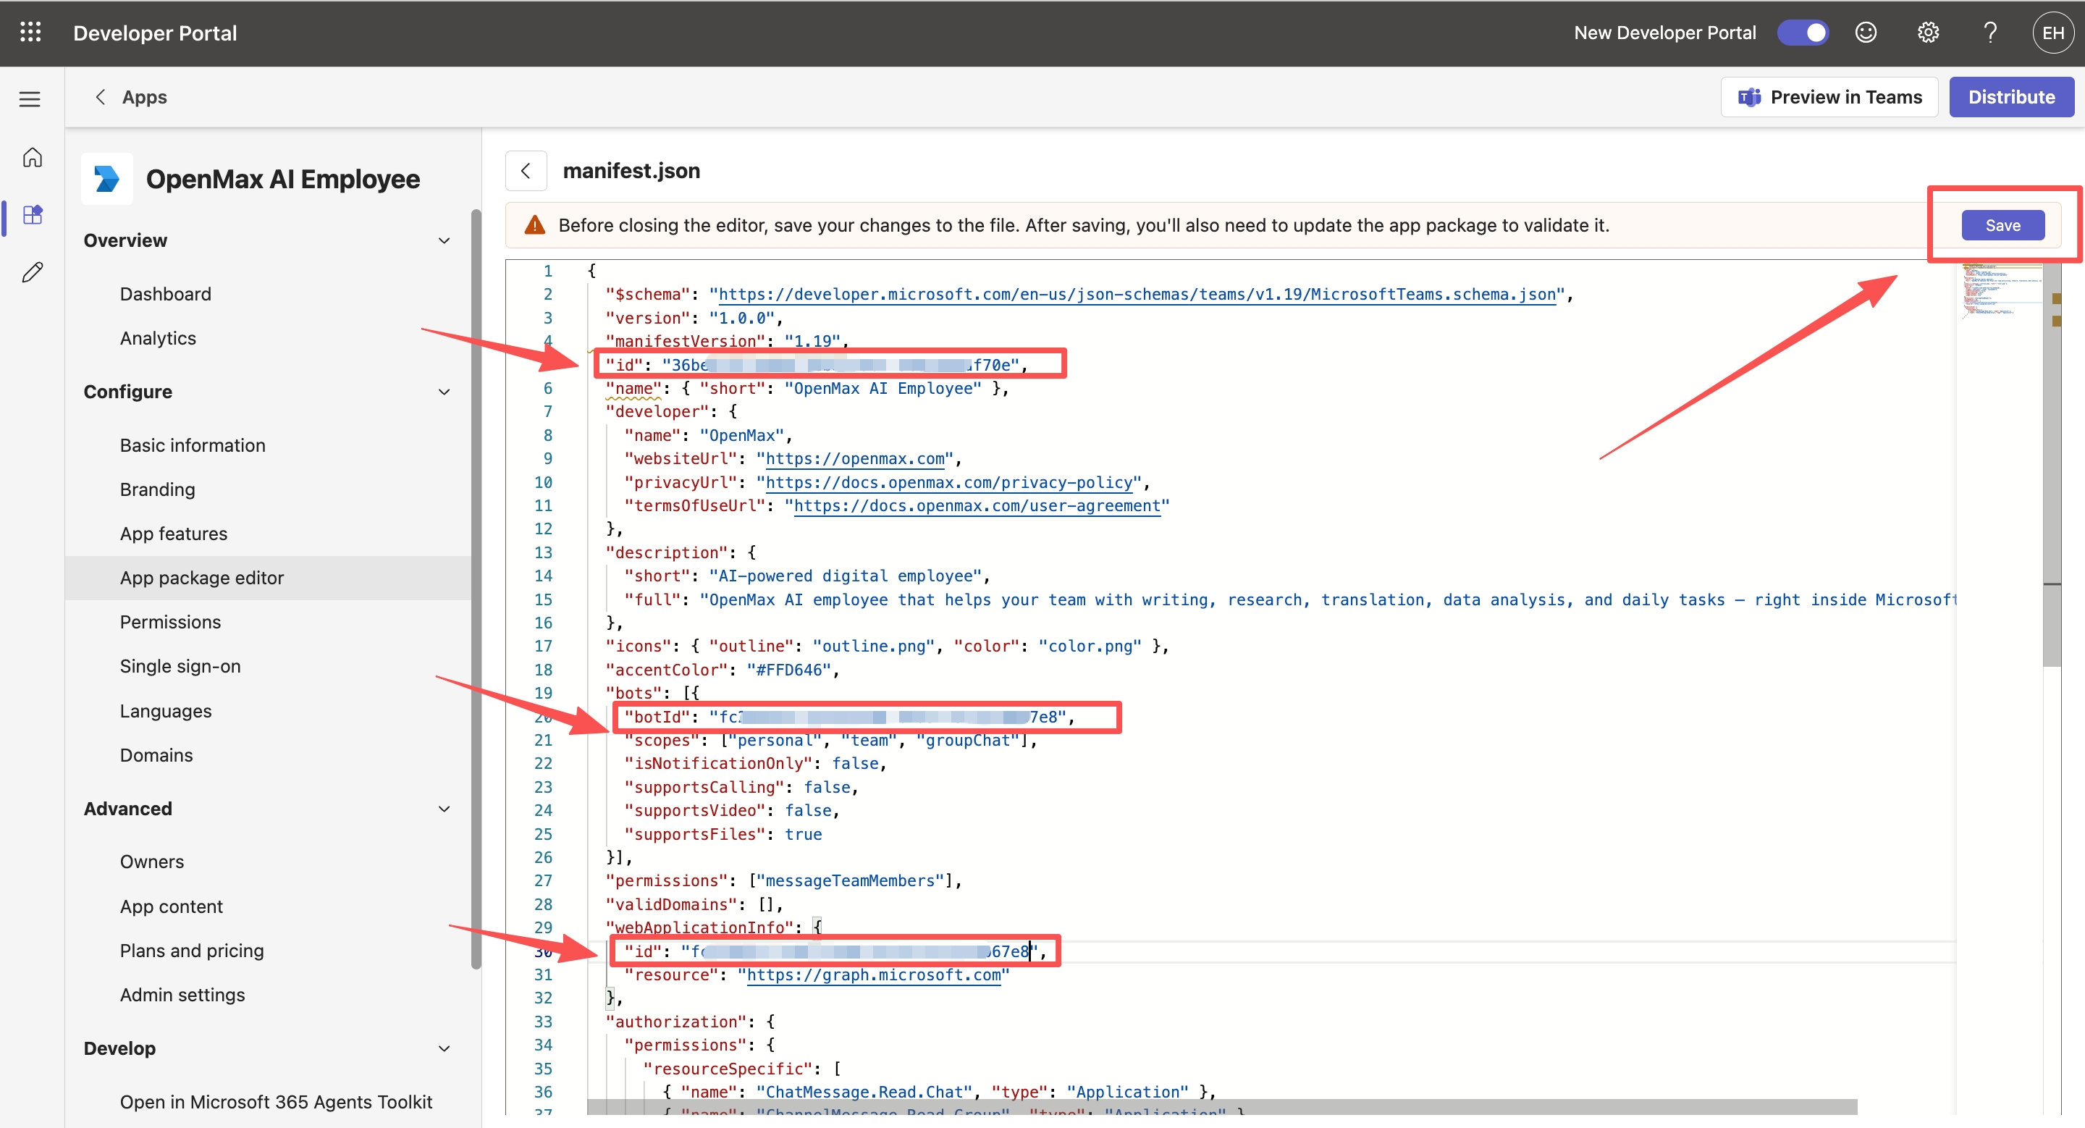Image resolution: width=2085 pixels, height=1128 pixels.
Task: Click the editor horizontal scrollbar
Action: [x=1222, y=1107]
